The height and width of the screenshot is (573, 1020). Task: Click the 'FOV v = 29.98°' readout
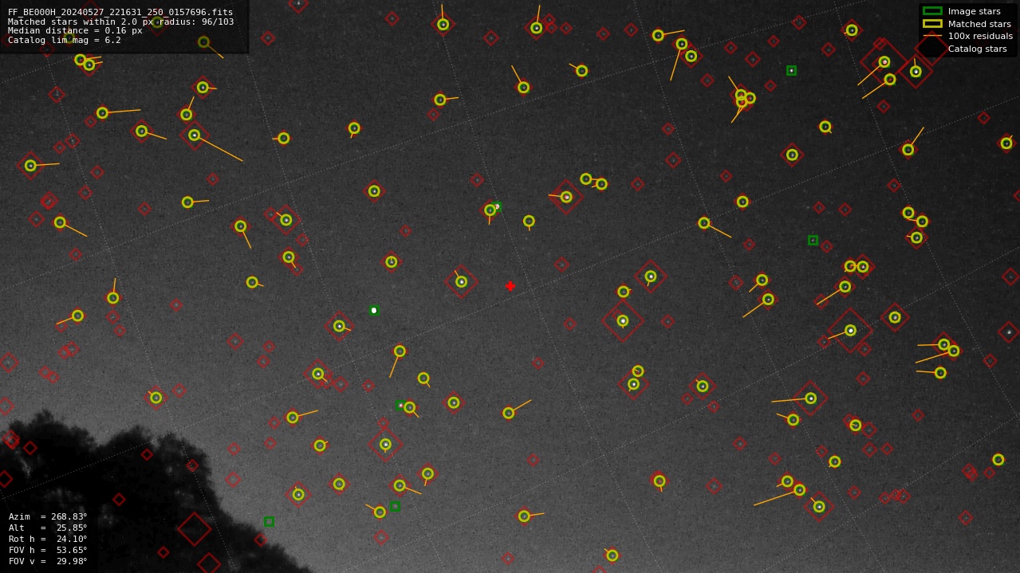[48, 561]
